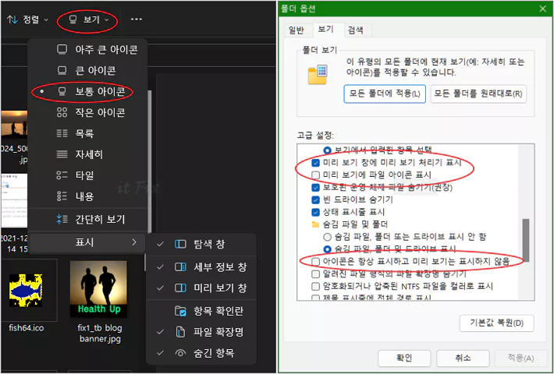The height and width of the screenshot is (374, 554).
Task: Uncheck 보호된 운영 체제 파일 숨기기
Action: click(316, 187)
